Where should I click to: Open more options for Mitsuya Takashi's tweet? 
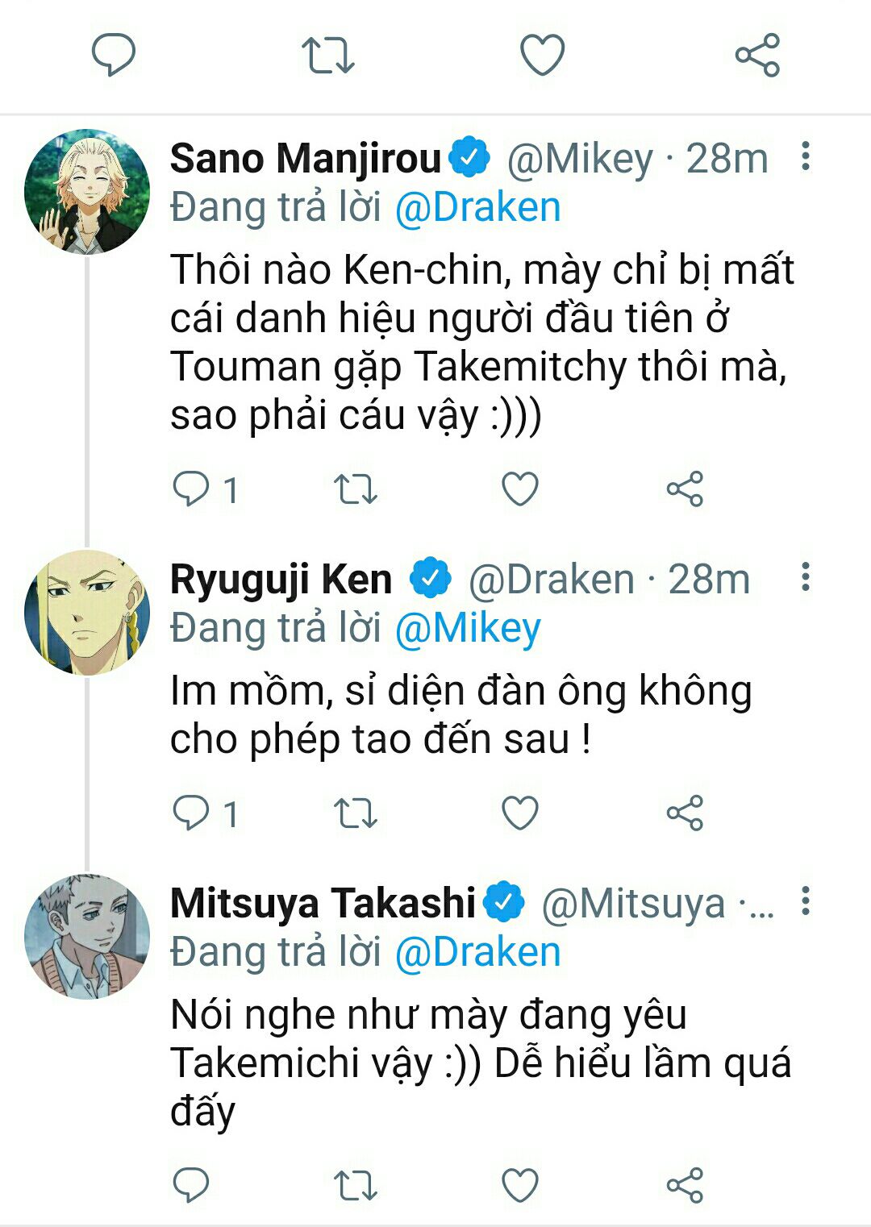point(805,902)
